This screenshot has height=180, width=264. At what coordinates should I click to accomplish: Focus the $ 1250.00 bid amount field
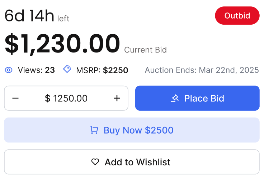pyautogui.click(x=66, y=98)
